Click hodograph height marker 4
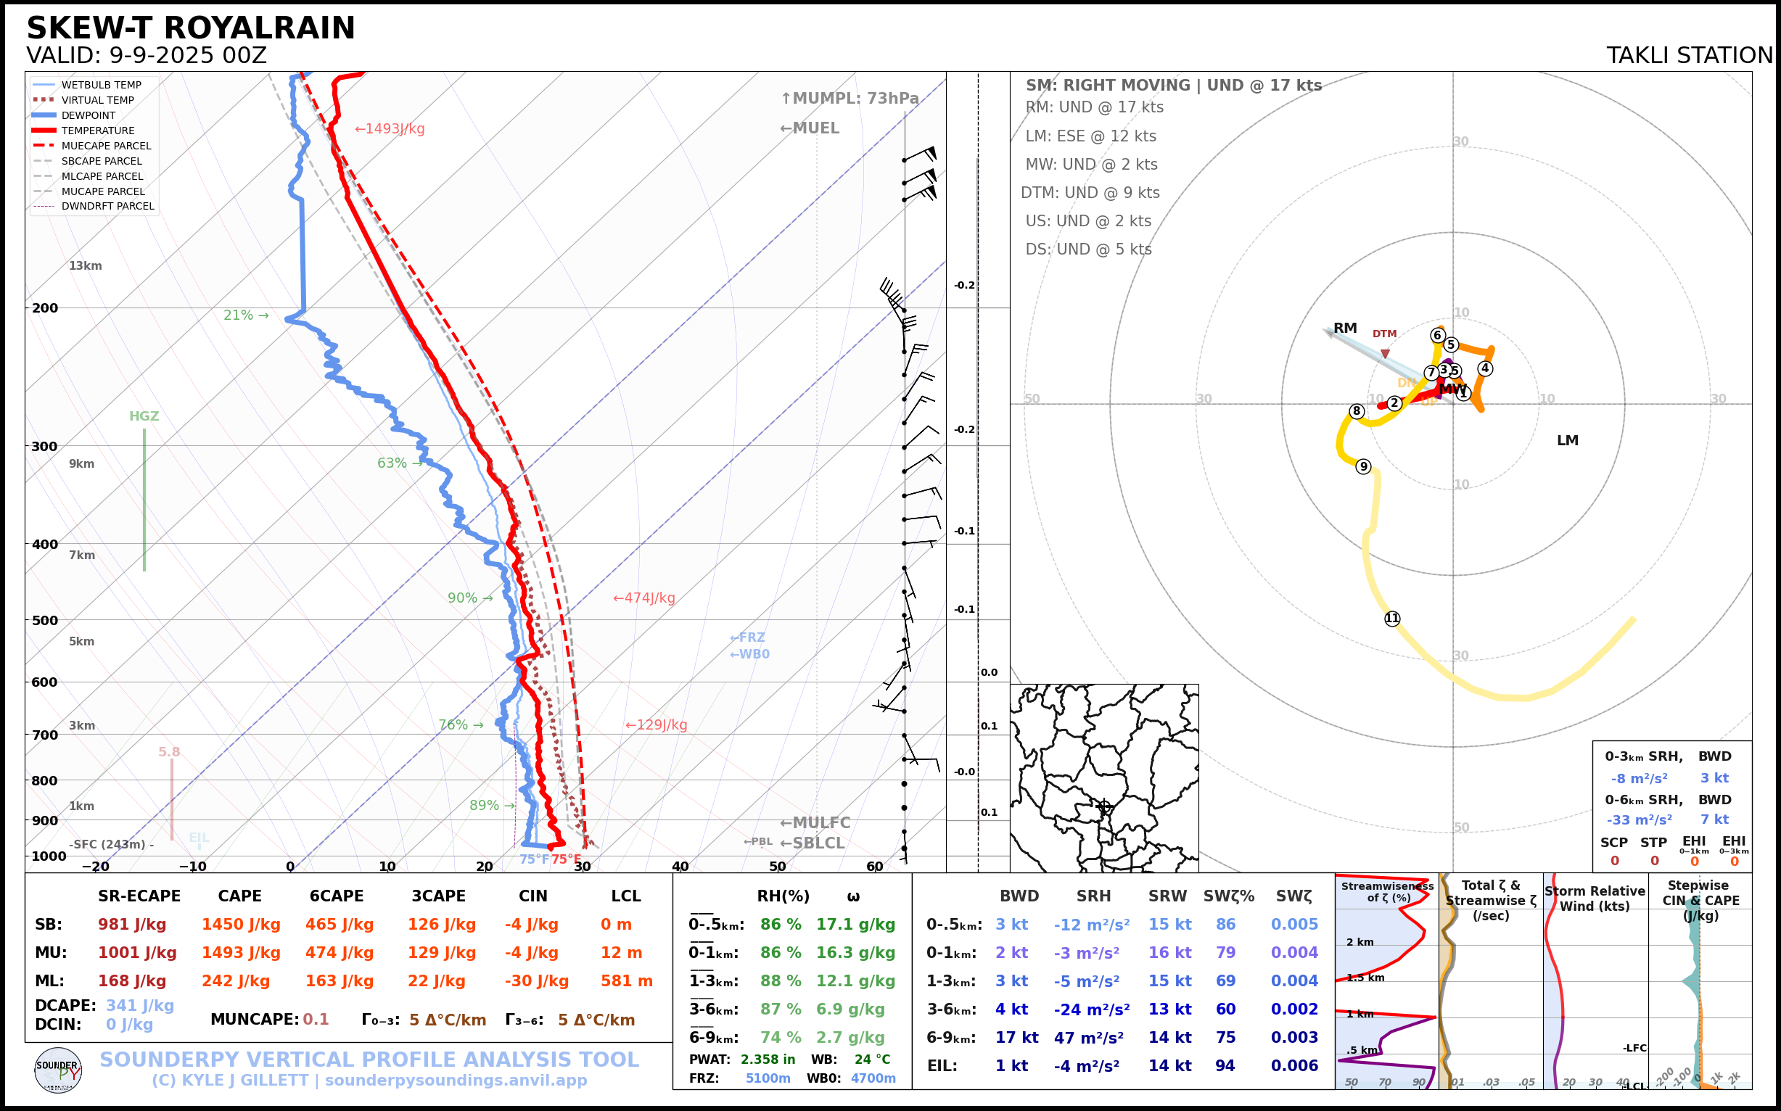 (x=1486, y=369)
